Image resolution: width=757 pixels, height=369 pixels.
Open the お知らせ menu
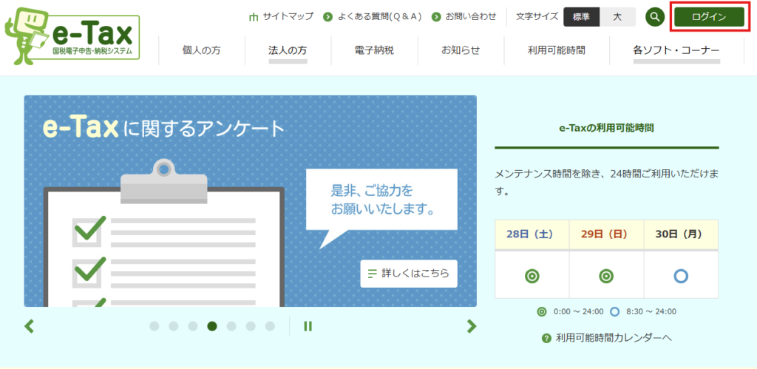tap(461, 50)
